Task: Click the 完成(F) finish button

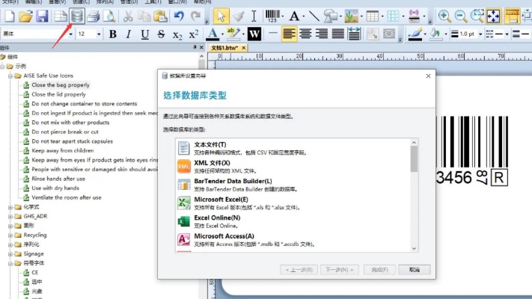Action: point(379,270)
